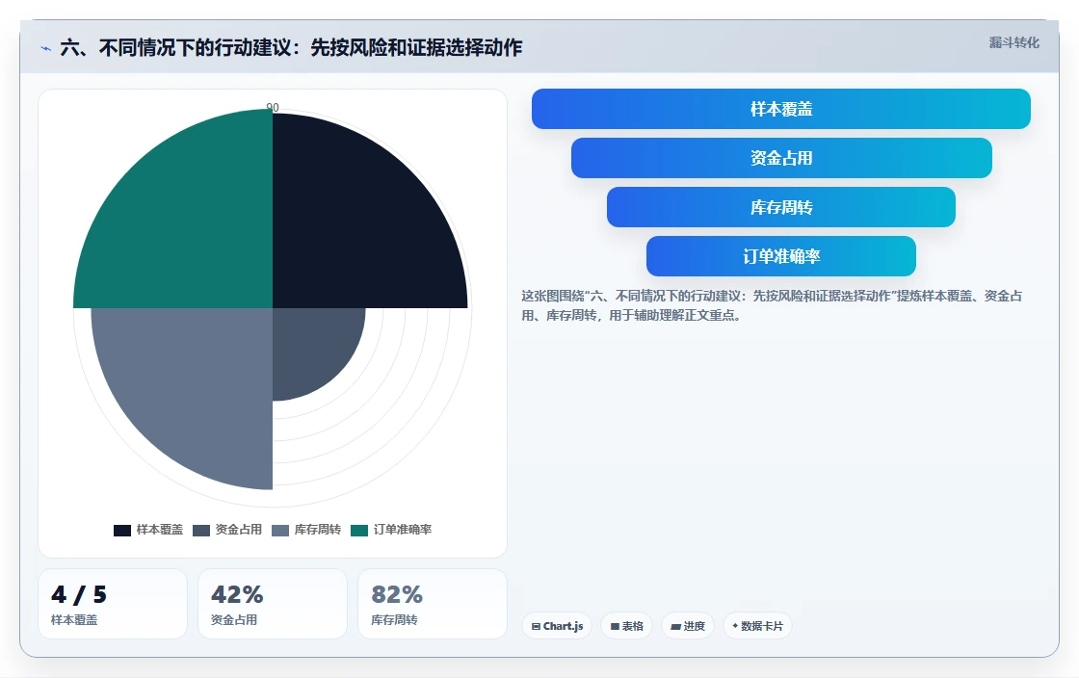Open the 82% 库存周转 stat card
The height and width of the screenshot is (678, 1079).
pyautogui.click(x=433, y=604)
